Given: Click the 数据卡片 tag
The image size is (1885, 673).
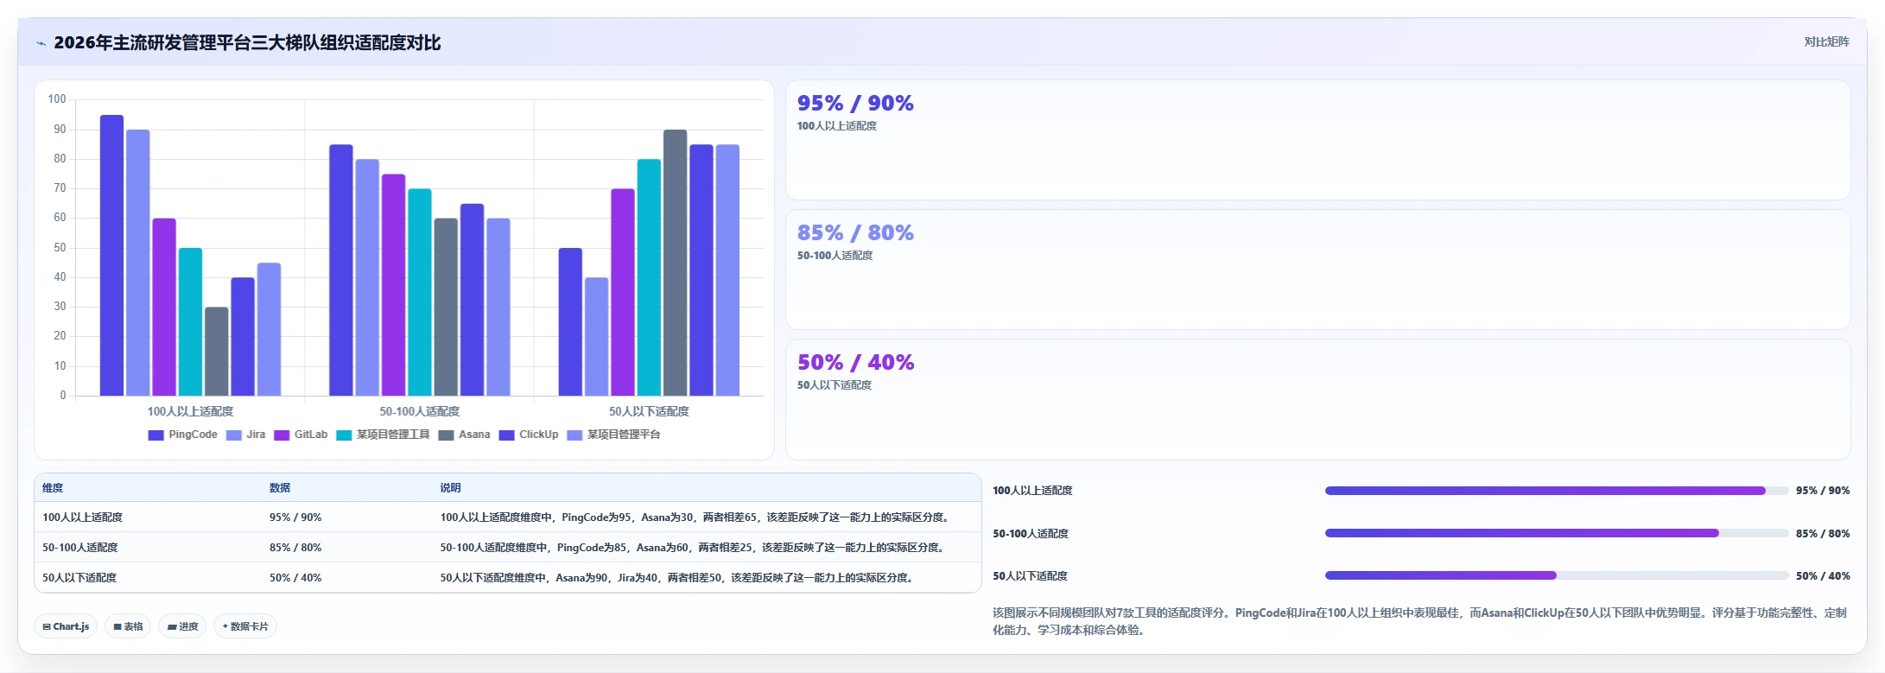Looking at the screenshot, I should pyautogui.click(x=245, y=626).
